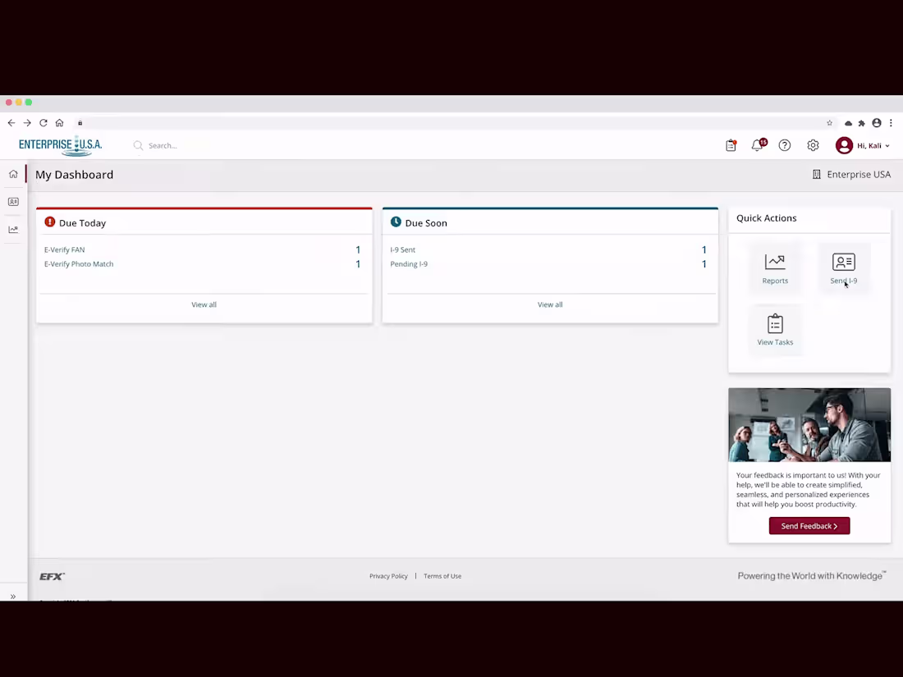The width and height of the screenshot is (903, 677).
Task: Open Settings using the gear icon
Action: click(x=813, y=145)
